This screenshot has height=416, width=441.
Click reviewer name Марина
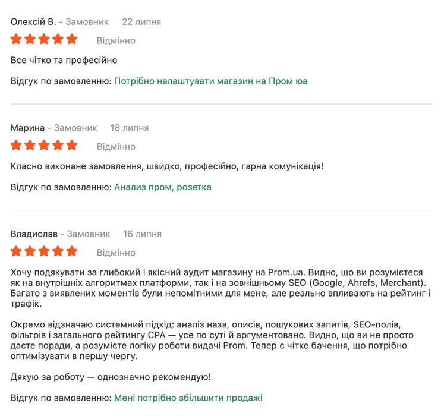[x=27, y=128]
